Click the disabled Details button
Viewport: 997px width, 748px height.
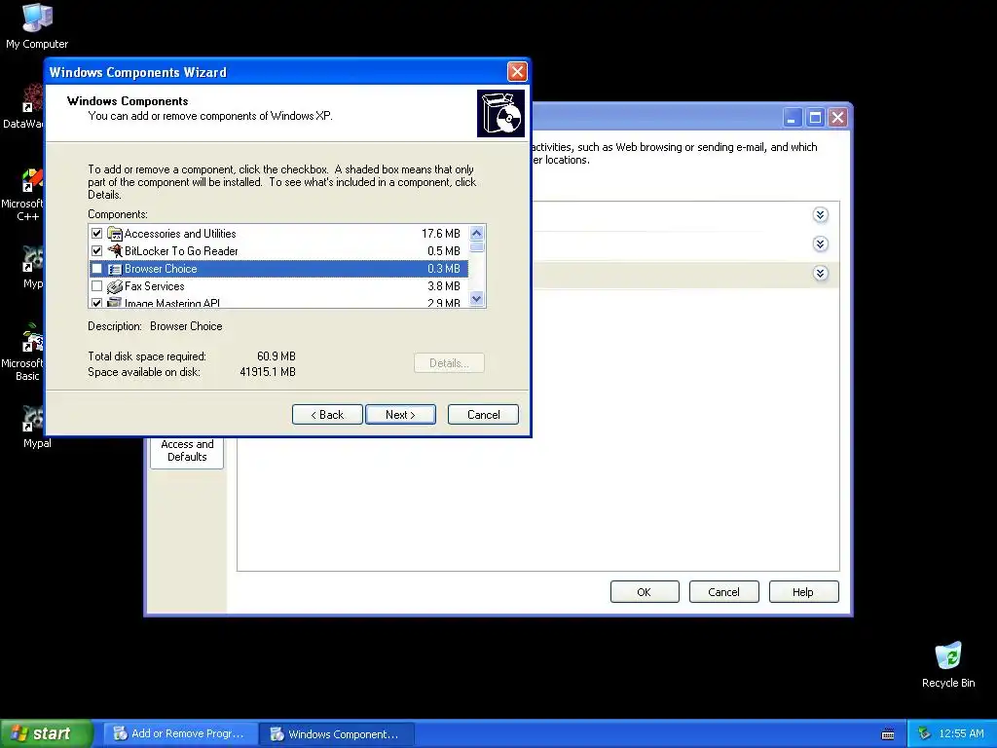[449, 363]
